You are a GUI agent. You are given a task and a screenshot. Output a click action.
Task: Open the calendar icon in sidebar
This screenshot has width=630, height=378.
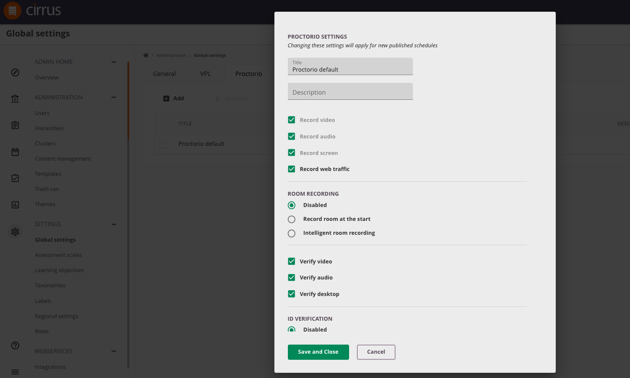(x=15, y=152)
